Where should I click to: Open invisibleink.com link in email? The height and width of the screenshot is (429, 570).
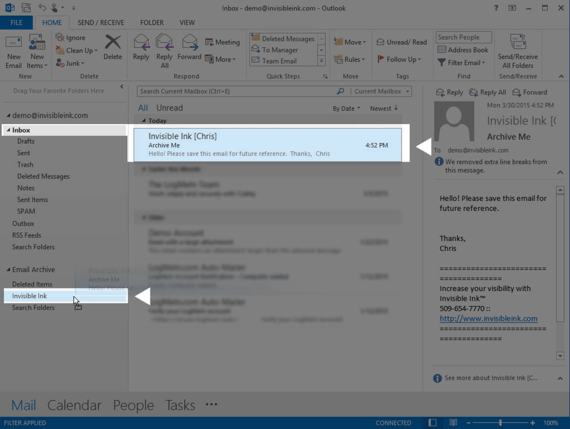pyautogui.click(x=488, y=319)
